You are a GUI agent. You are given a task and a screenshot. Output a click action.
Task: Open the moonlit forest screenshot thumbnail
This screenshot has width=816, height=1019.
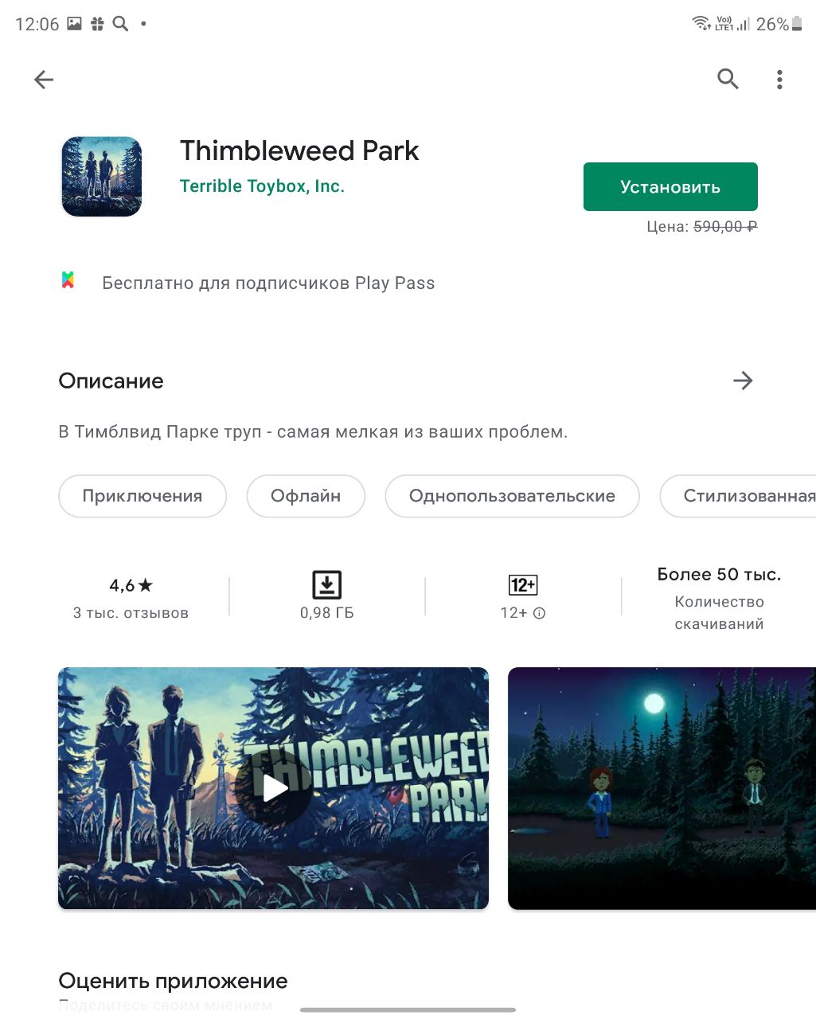(x=662, y=788)
